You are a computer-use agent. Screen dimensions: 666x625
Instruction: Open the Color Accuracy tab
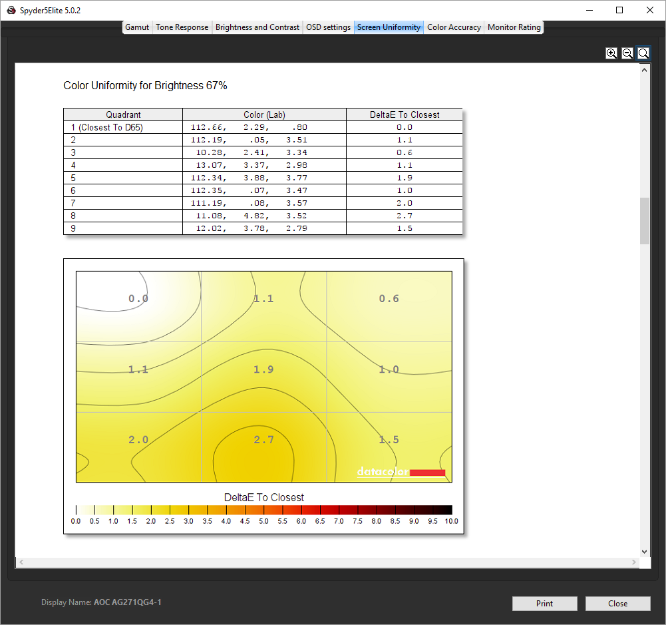[x=454, y=27]
